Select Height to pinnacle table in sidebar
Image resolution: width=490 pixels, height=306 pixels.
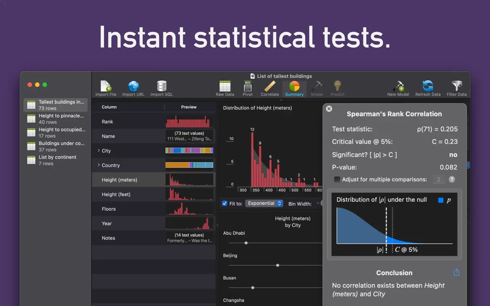[56, 119]
